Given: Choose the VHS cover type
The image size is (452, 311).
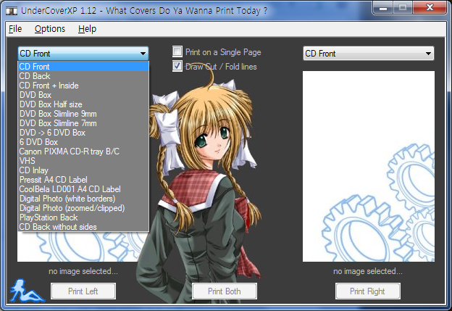Looking at the screenshot, I should pos(83,161).
